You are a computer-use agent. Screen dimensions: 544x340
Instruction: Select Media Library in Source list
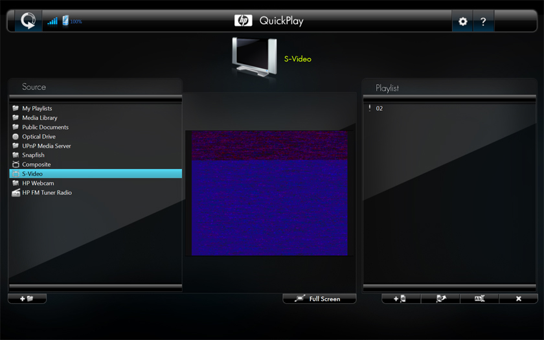[x=95, y=118]
